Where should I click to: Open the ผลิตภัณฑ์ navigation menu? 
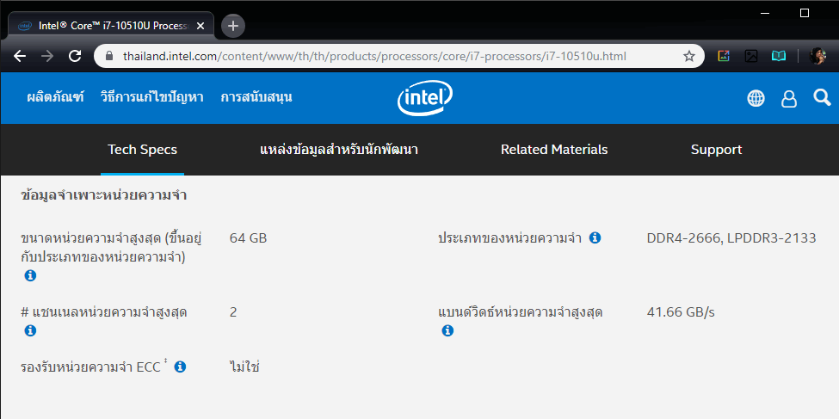55,97
